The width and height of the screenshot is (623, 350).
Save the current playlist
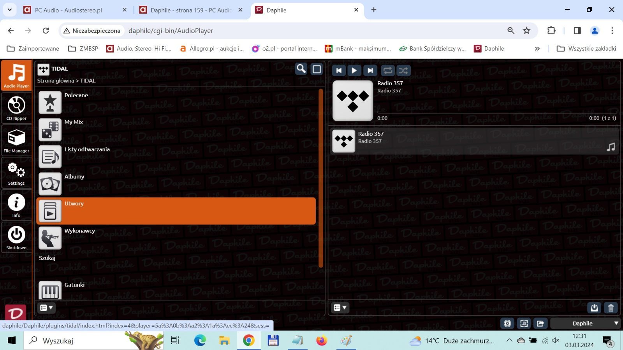594,308
